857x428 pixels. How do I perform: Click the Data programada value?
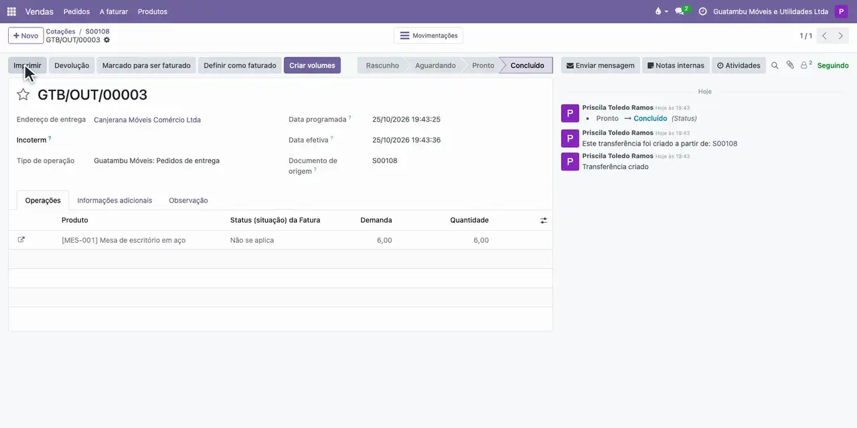pyautogui.click(x=406, y=119)
